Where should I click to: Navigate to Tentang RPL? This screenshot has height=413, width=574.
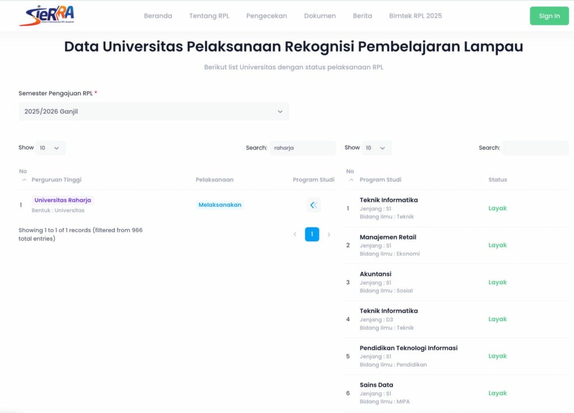click(209, 16)
